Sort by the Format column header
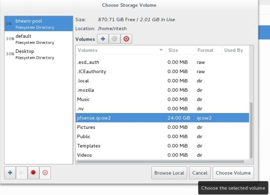 (209, 50)
